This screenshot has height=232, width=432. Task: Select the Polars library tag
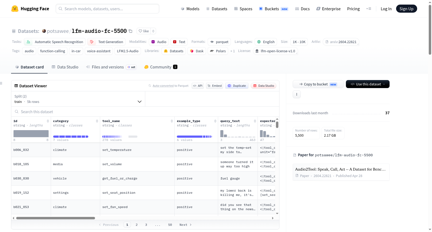[x=218, y=51]
